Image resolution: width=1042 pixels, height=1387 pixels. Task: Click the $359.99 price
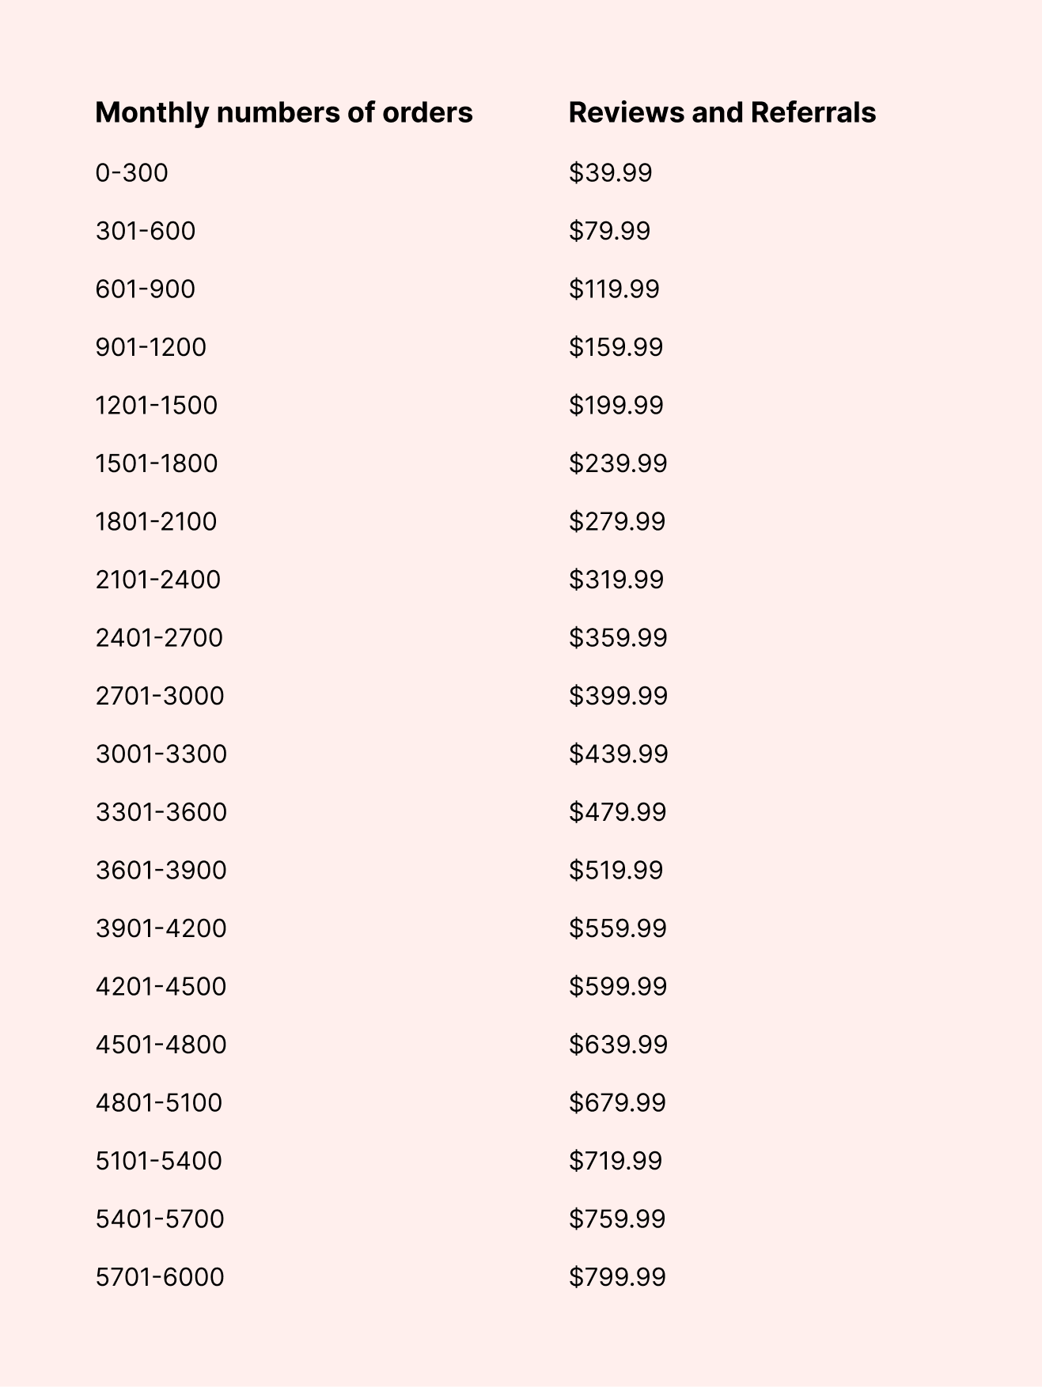point(618,637)
